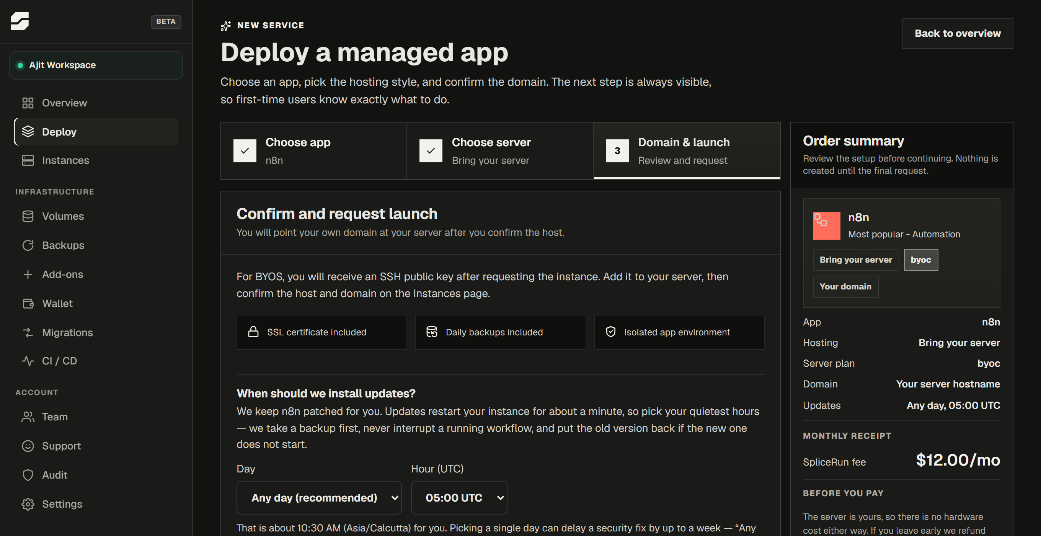1041x536 pixels.
Task: Click the Audit shield icon
Action: coord(28,475)
